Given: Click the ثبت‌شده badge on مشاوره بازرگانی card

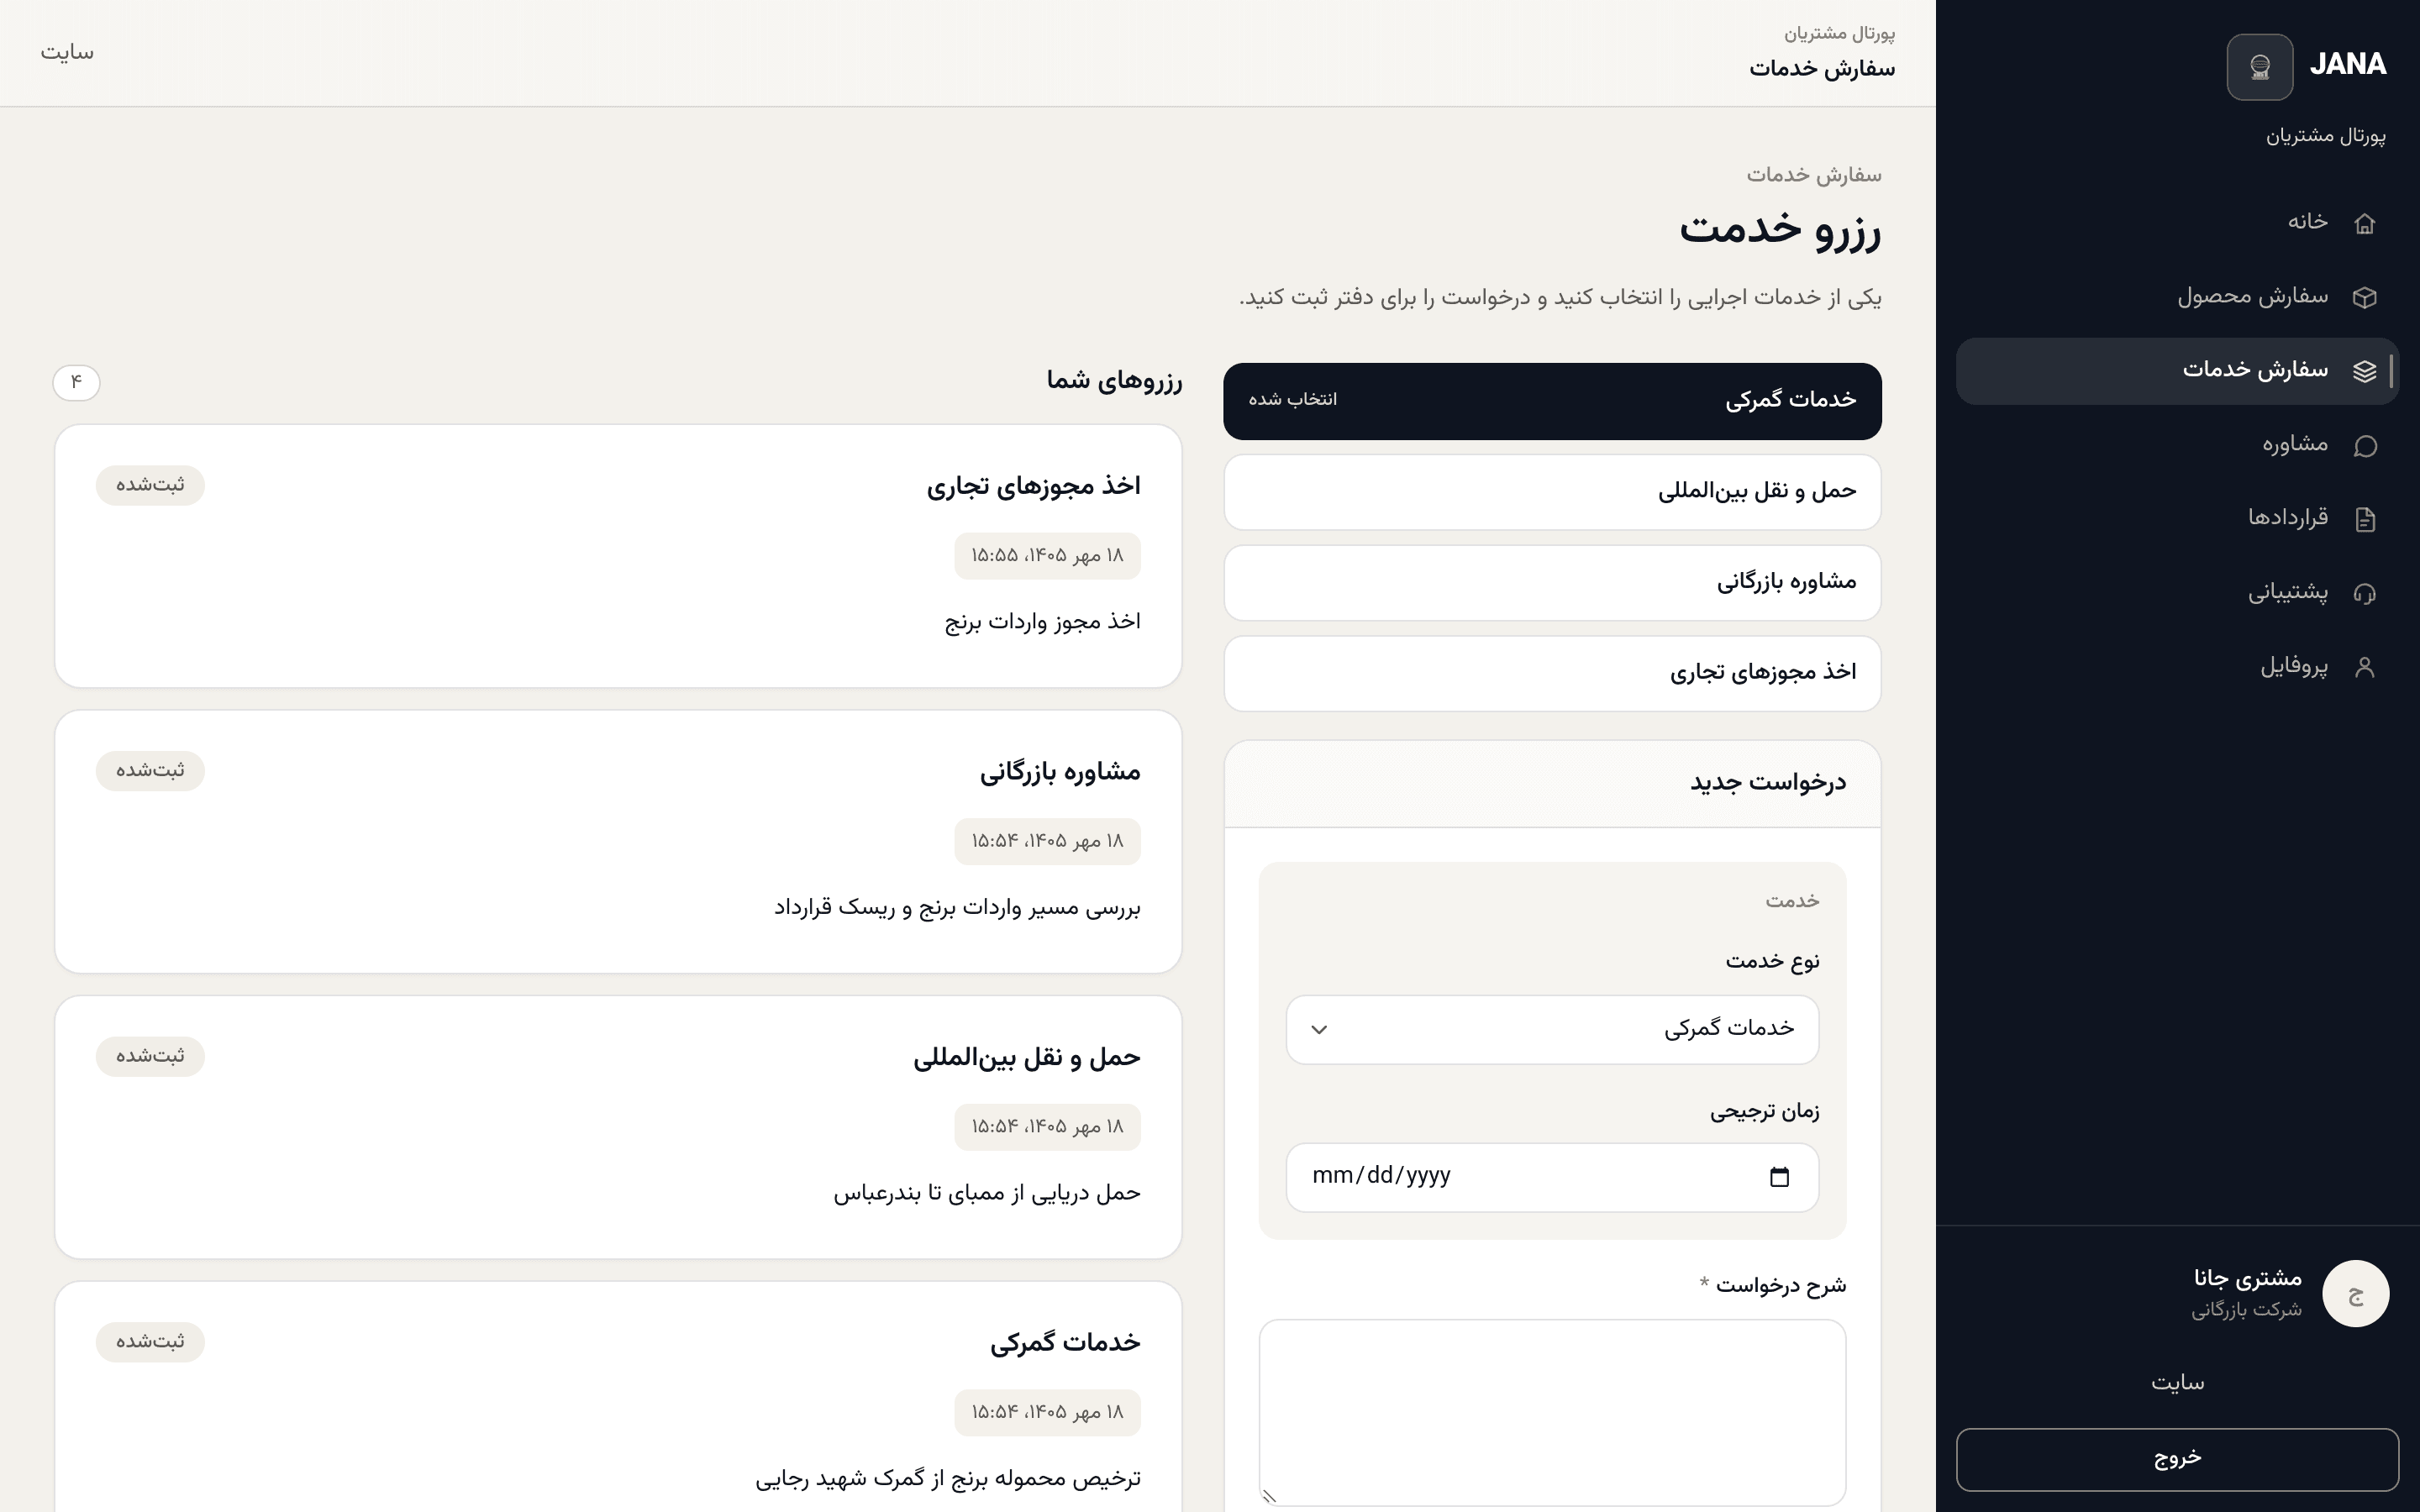Looking at the screenshot, I should (x=150, y=771).
